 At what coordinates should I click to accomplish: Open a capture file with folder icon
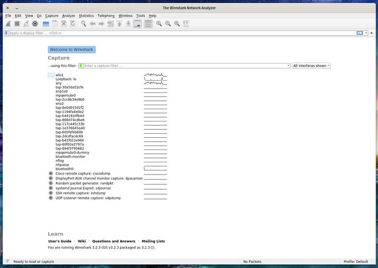(x=46, y=24)
